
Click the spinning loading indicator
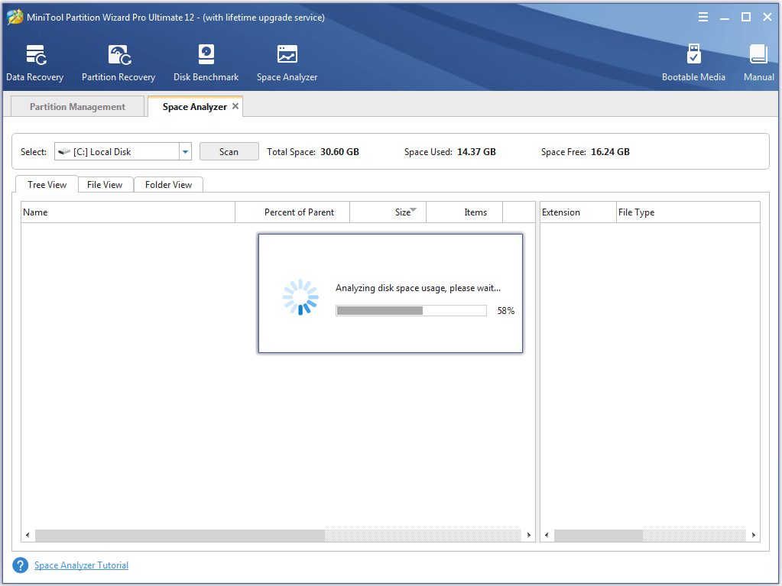[x=300, y=297]
